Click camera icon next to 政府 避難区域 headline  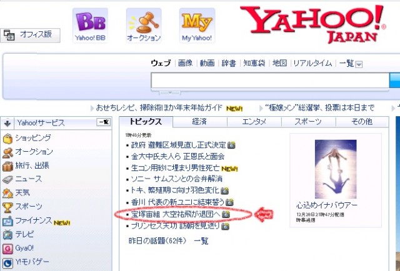coord(231,145)
